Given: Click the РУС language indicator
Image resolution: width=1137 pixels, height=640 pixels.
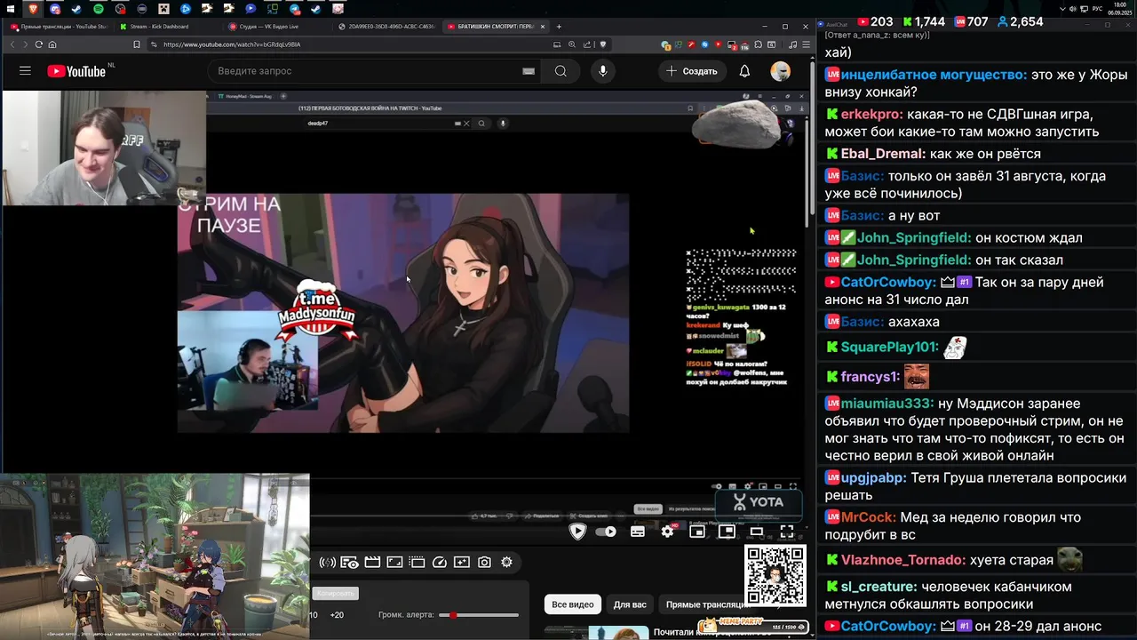Looking at the screenshot, I should pyautogui.click(x=1097, y=9).
